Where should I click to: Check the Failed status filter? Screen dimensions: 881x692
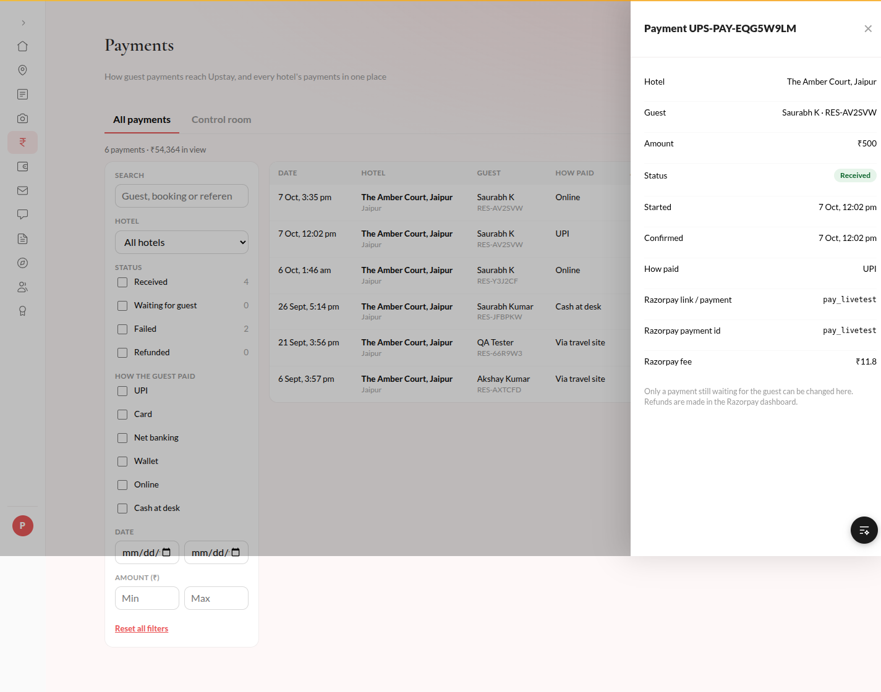click(x=122, y=329)
